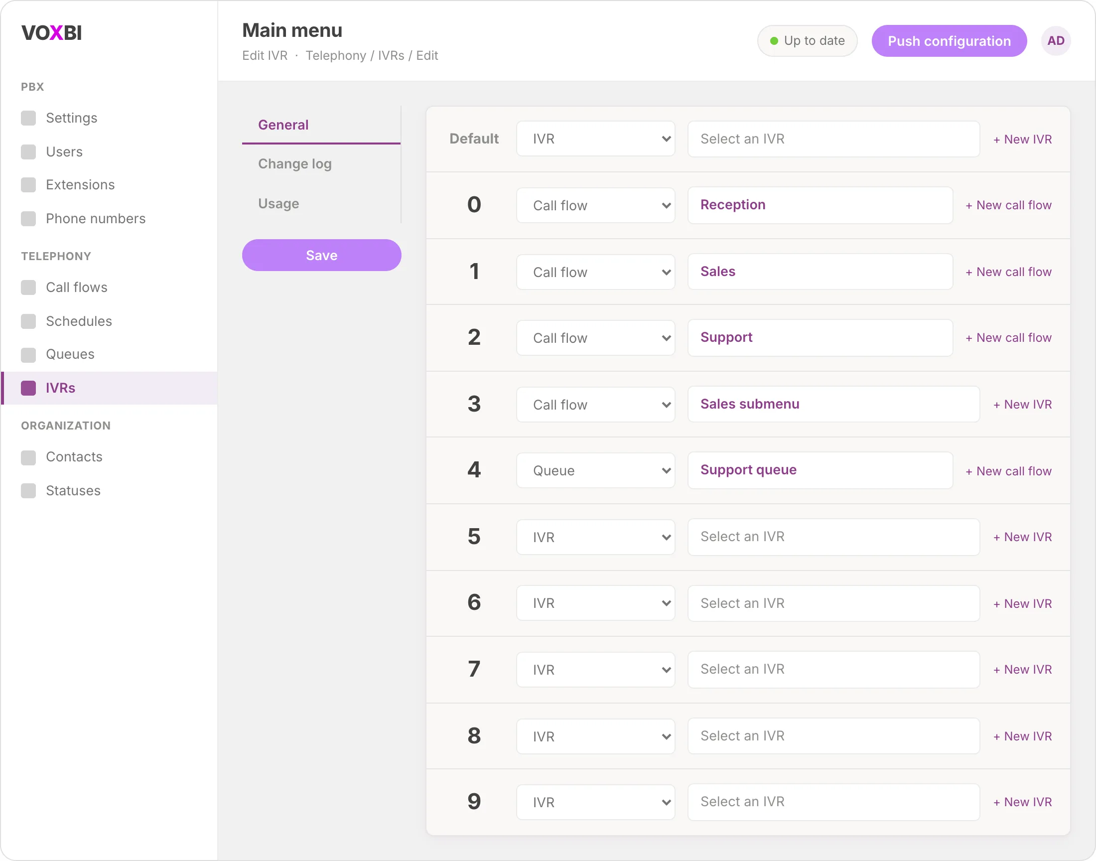Click the Users sidebar icon
Screen dimensions: 1096x861
(28, 152)
